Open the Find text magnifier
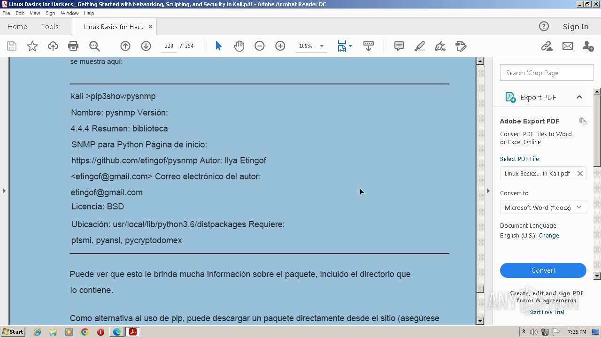Viewport: 601px width, 338px height. tap(94, 46)
